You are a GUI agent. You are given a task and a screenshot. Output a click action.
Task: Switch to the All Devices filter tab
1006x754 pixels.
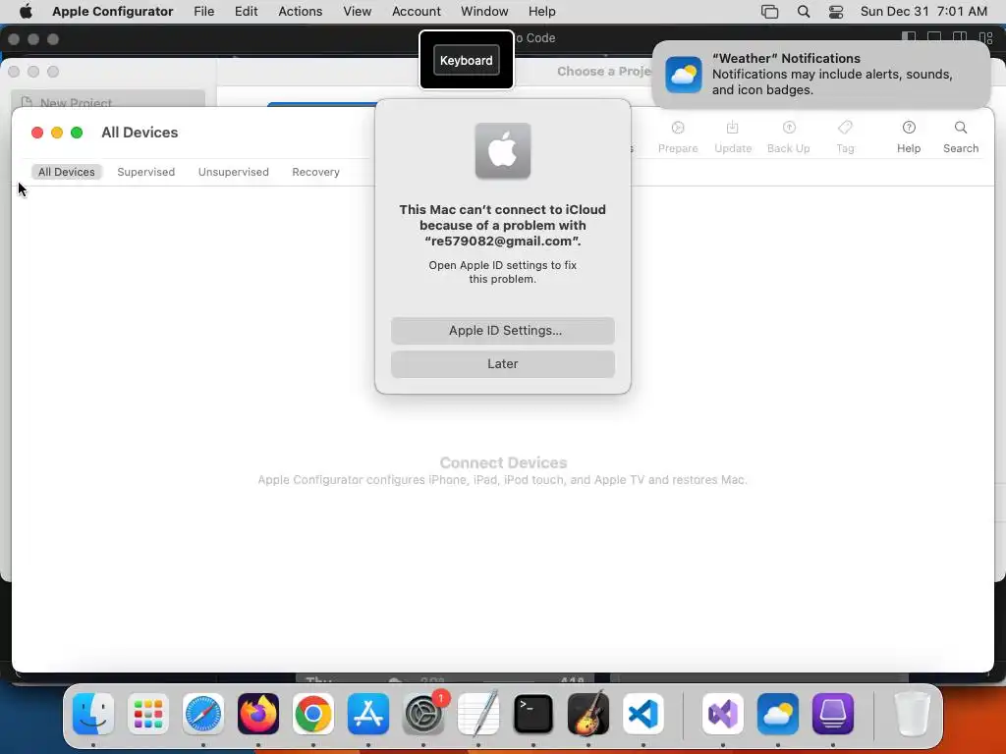coord(66,172)
